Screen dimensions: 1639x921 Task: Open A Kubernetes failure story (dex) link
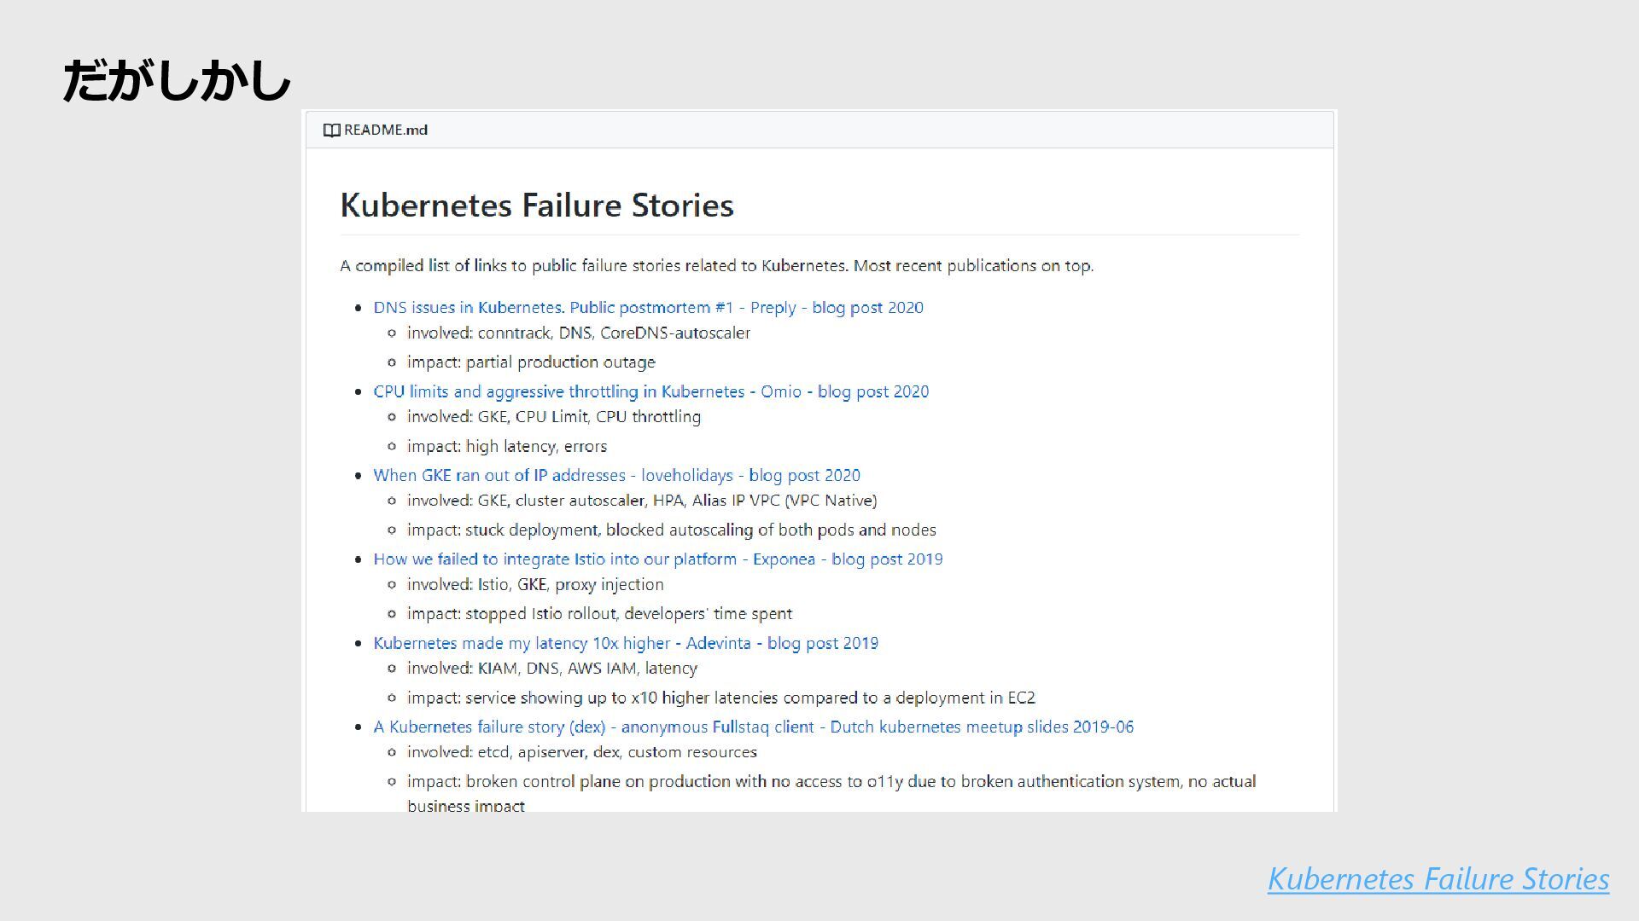point(753,727)
